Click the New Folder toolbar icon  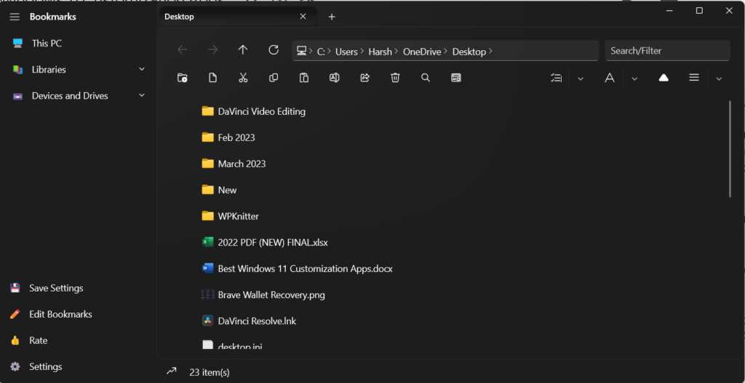pyautogui.click(x=183, y=78)
